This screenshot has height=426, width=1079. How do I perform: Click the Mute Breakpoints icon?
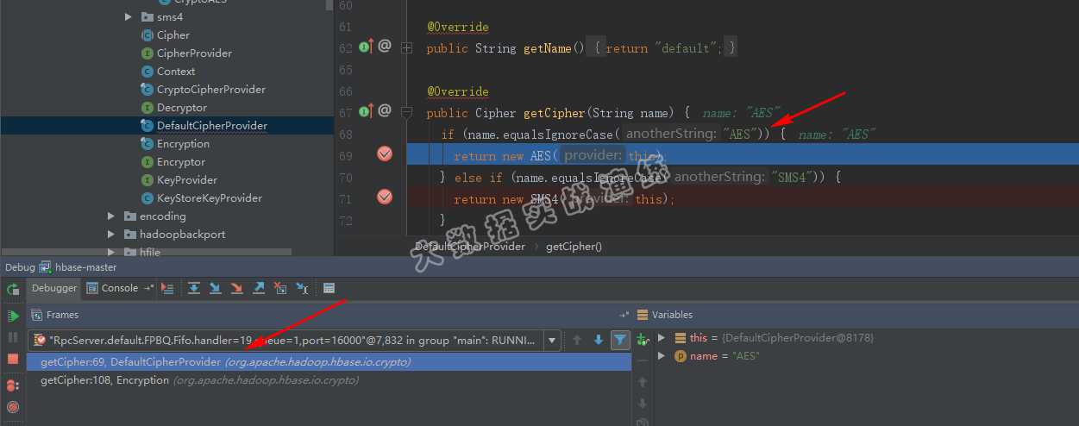pos(13,406)
